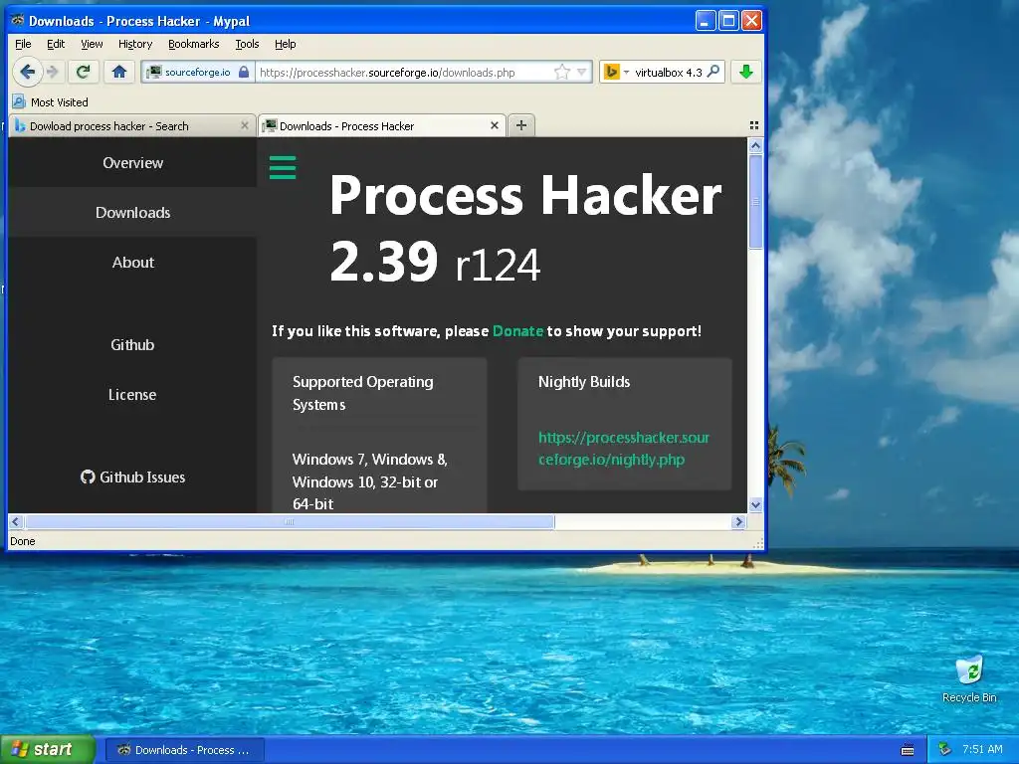
Task: Bookmark this page with the star icon
Action: point(562,72)
